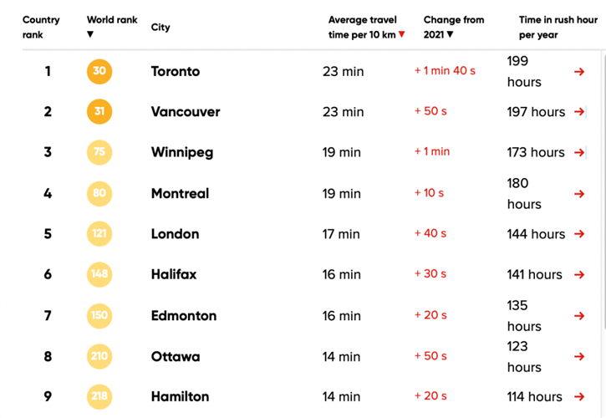Click the red arrow in Edmonton's row
This screenshot has width=606, height=418.
[x=579, y=316]
